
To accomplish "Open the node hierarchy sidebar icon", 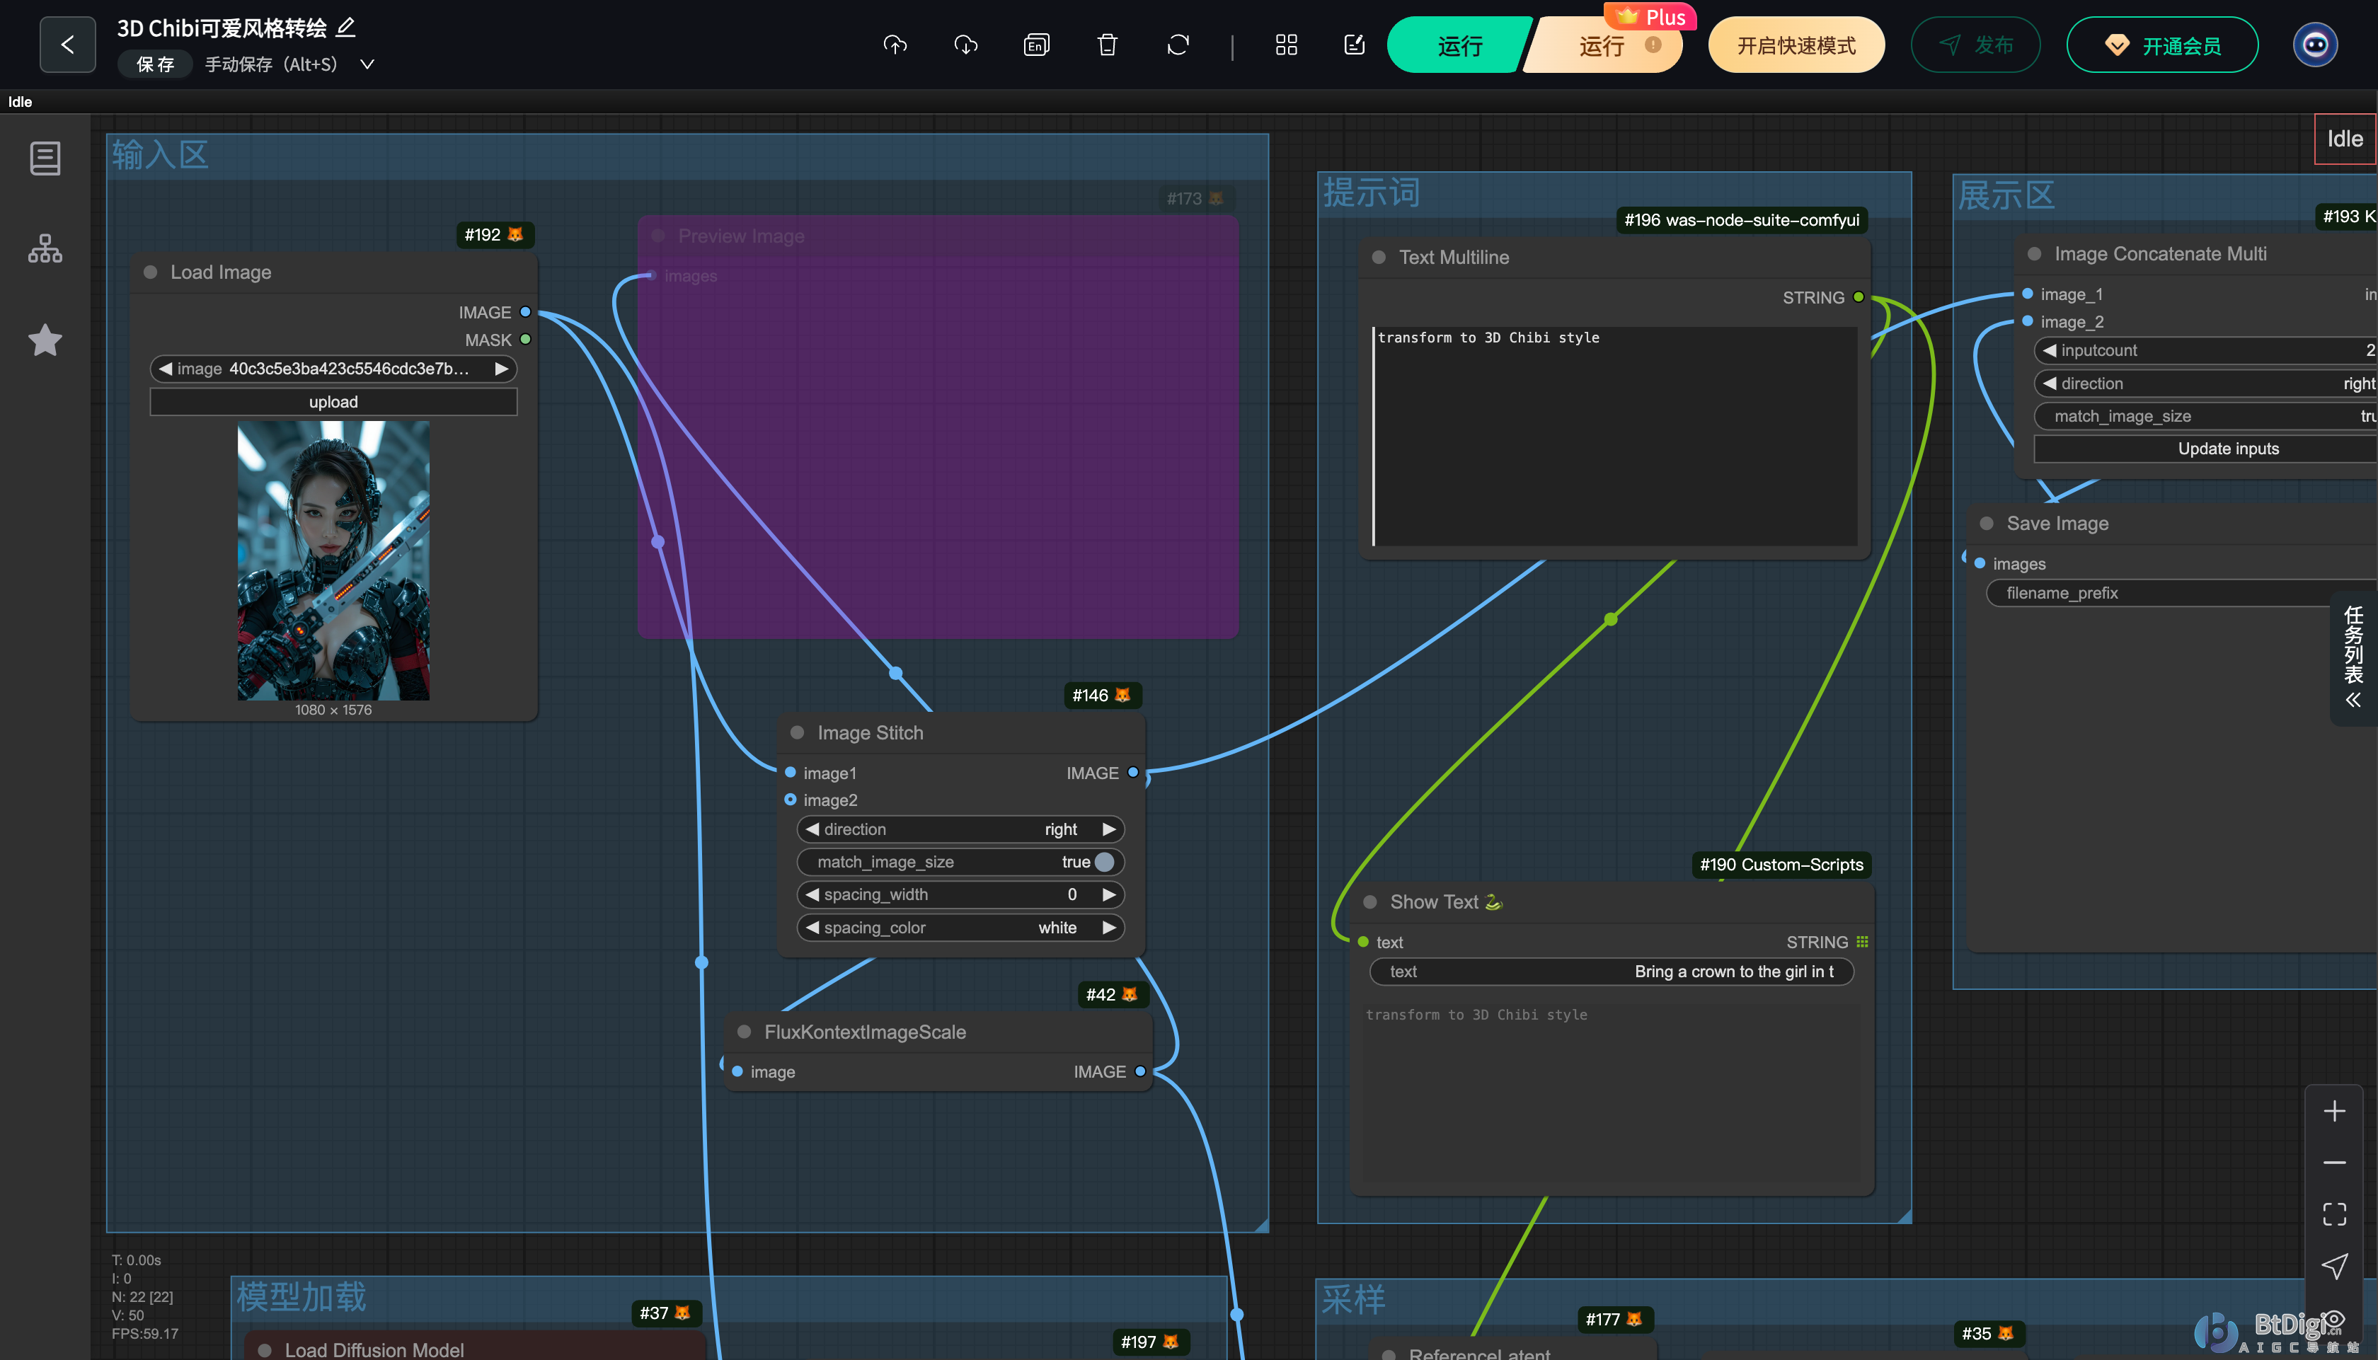I will 45,248.
